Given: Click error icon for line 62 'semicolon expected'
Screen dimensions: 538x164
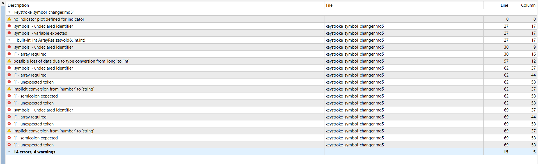Looking at the screenshot, I should (x=9, y=96).
